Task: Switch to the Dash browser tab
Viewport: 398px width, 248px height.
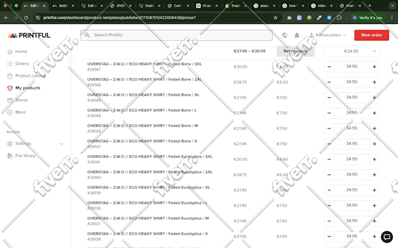Action: pyautogui.click(x=149, y=6)
